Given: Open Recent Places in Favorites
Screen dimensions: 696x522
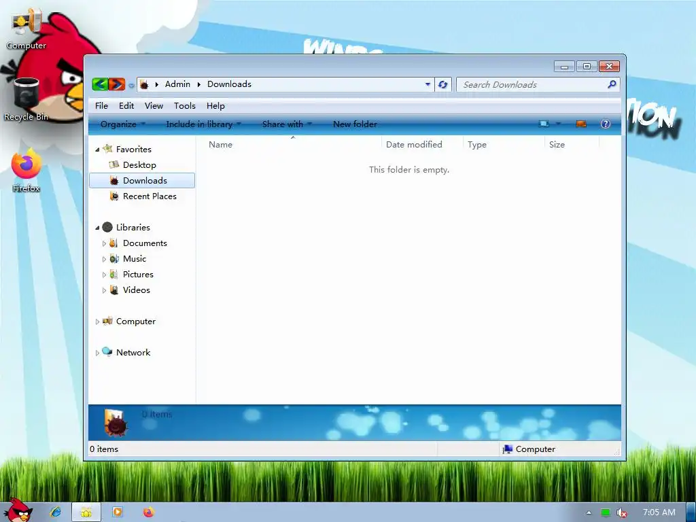Looking at the screenshot, I should [x=150, y=196].
